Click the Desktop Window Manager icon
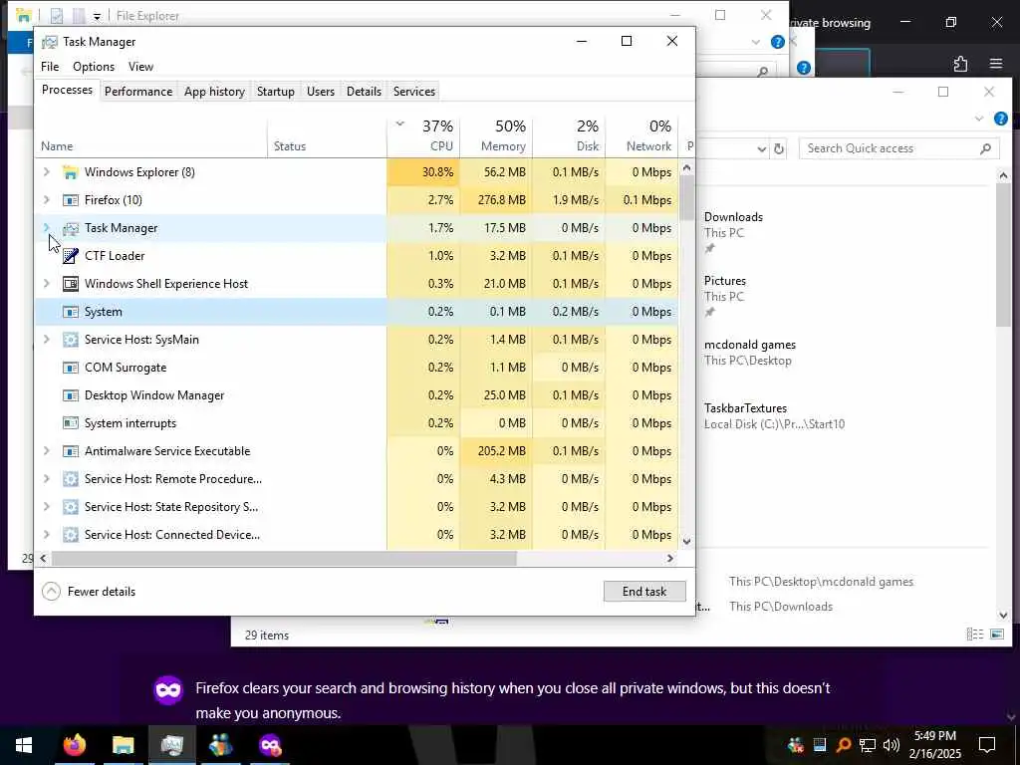The image size is (1020, 765). click(x=71, y=395)
